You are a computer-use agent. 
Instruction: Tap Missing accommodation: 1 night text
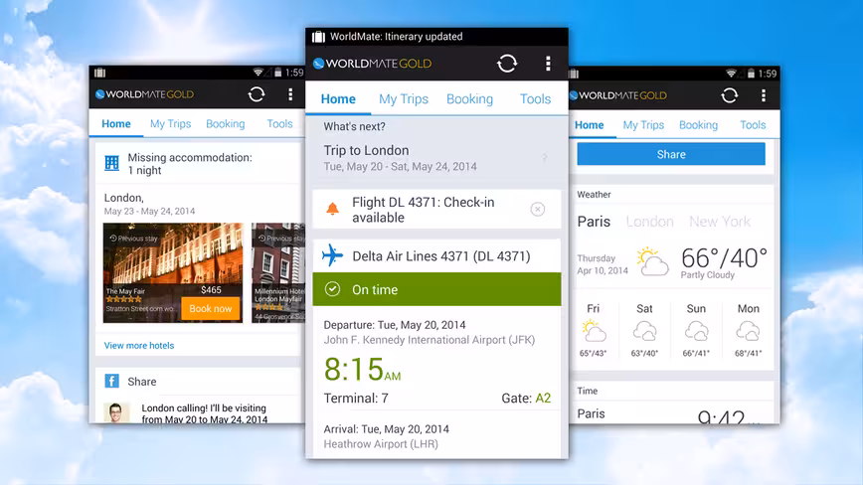pos(190,164)
